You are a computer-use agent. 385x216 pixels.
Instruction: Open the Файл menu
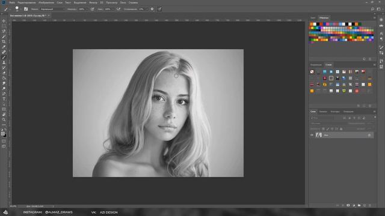pos(12,2)
